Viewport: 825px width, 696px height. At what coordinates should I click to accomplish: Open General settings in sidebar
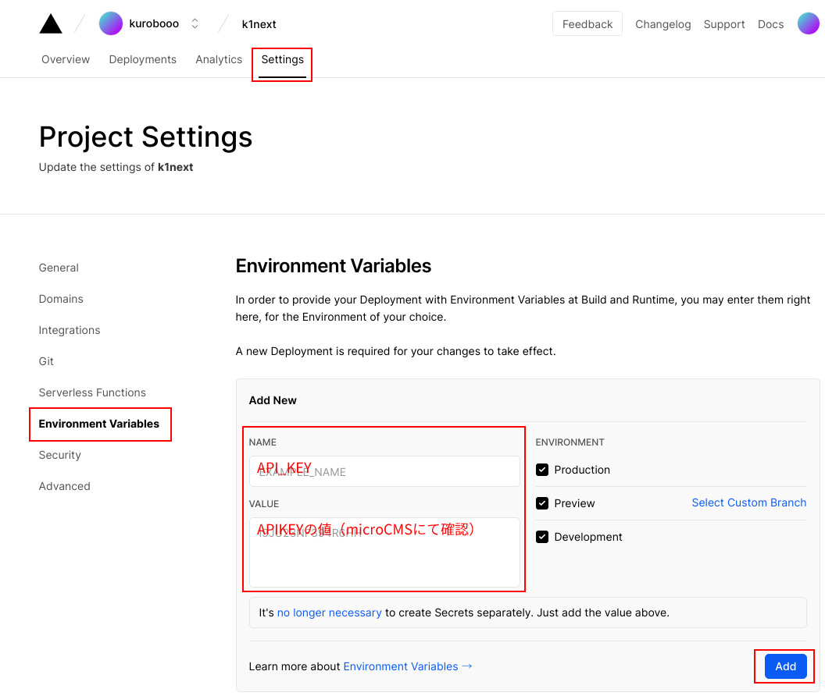(59, 268)
